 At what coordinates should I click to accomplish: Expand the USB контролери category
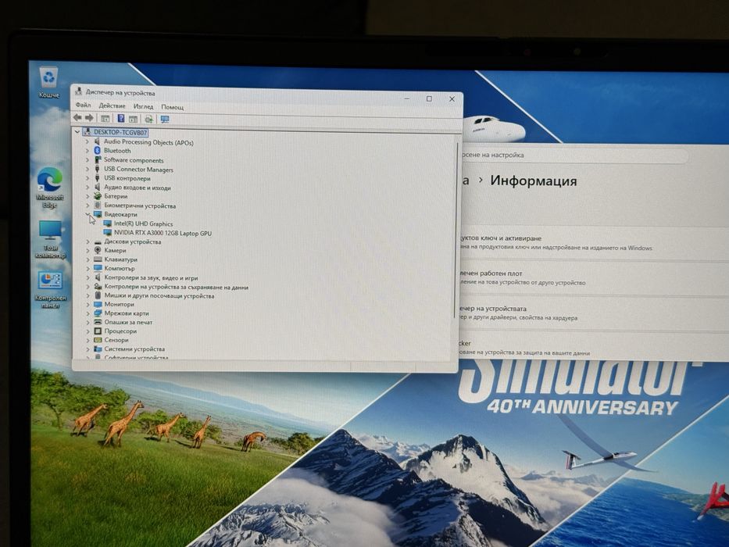[88, 178]
